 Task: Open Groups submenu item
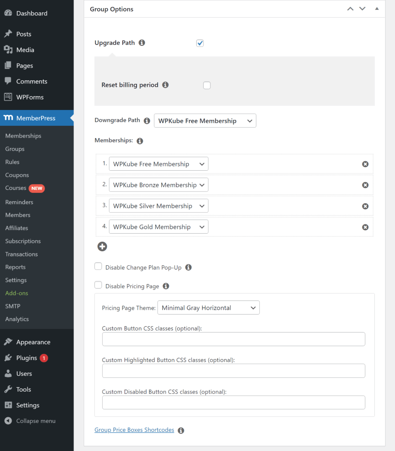[x=15, y=149]
